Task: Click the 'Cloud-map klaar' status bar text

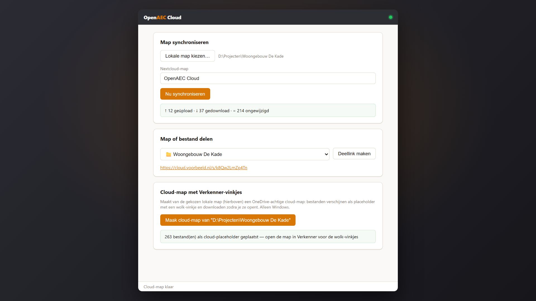Action: coord(158,287)
